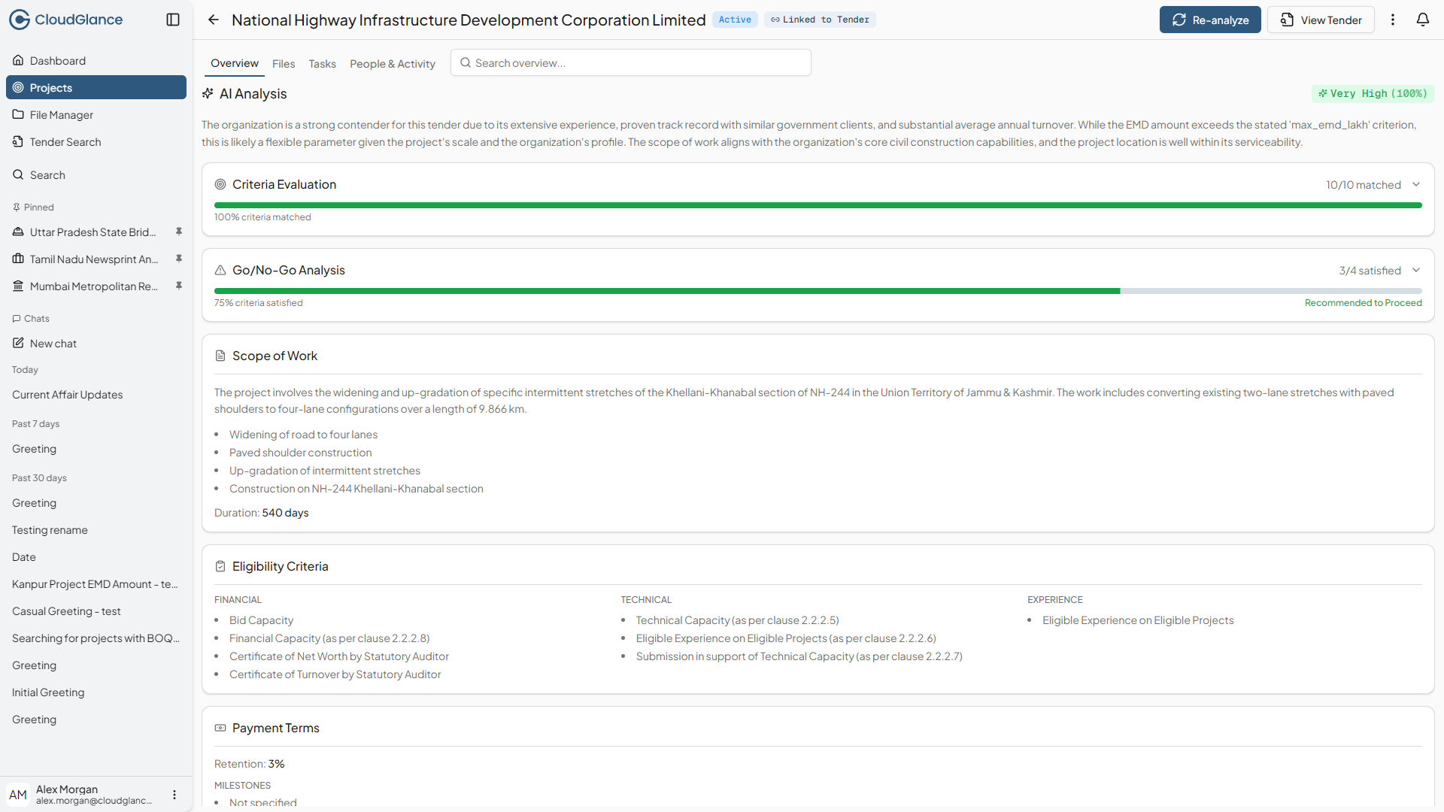The width and height of the screenshot is (1444, 812).
Task: Open Current Affair Updates chat
Action: (x=96, y=395)
